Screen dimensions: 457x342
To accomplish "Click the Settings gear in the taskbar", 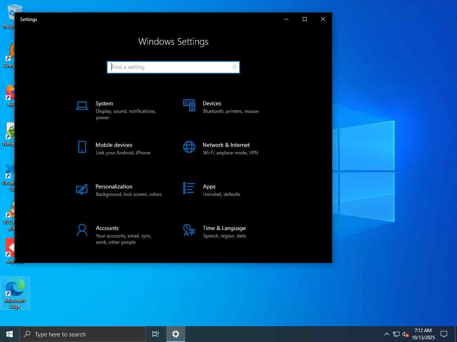I will [x=176, y=334].
